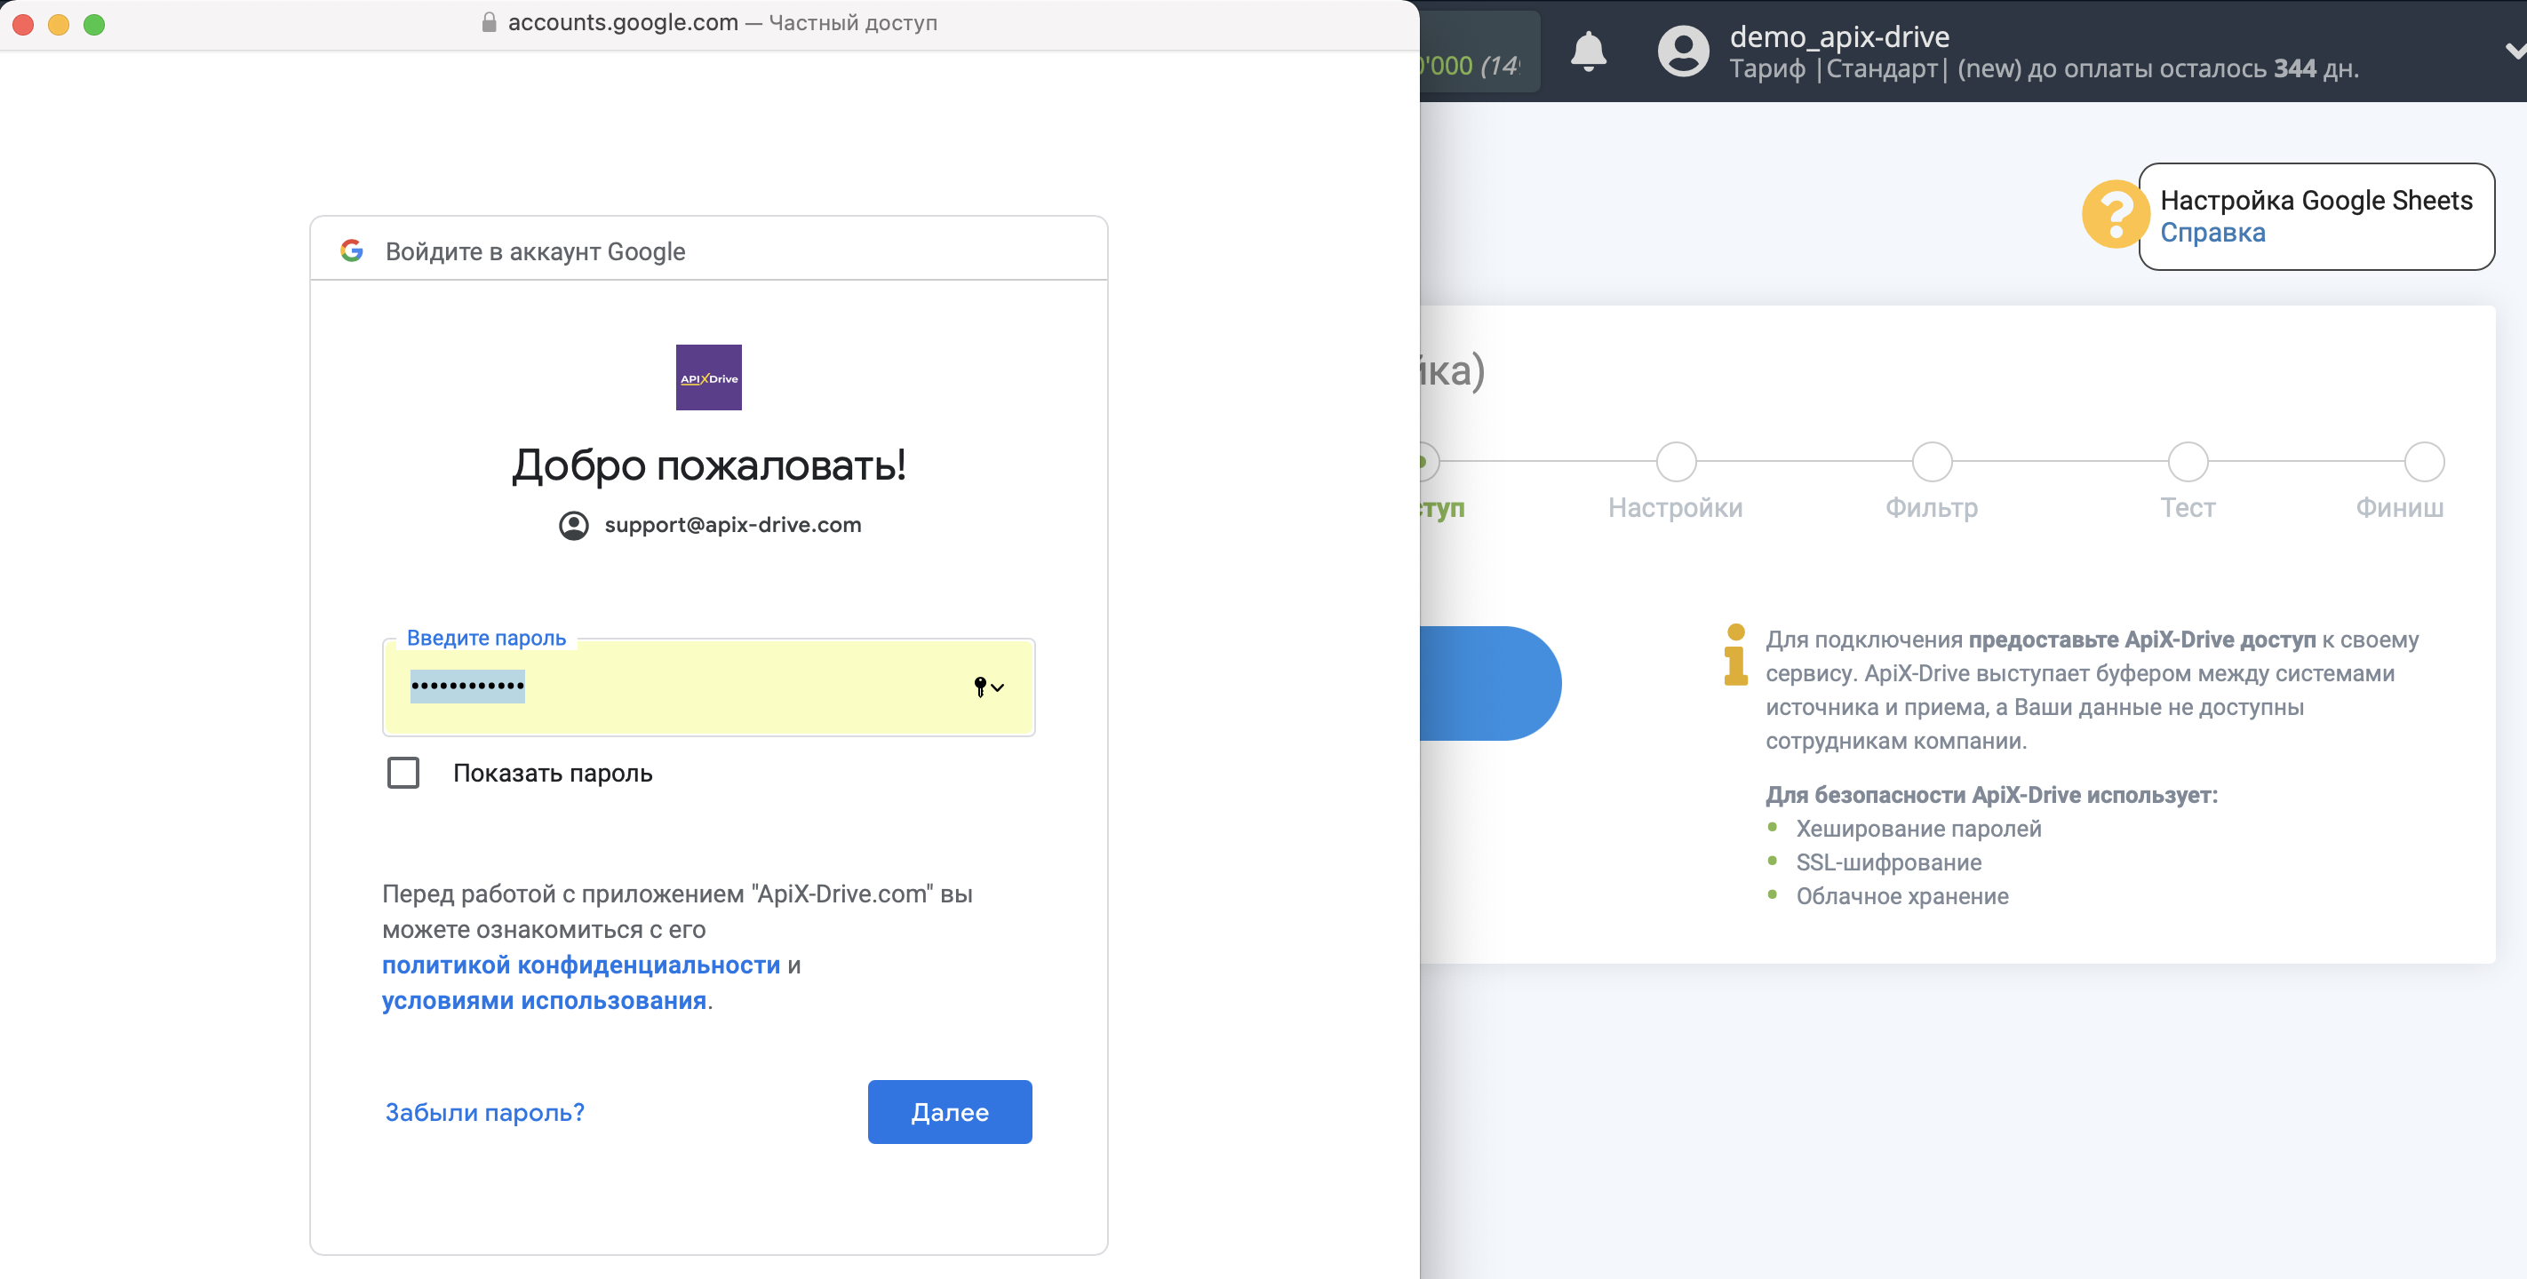Maximize the Google sign-in window with green button
The width and height of the screenshot is (2527, 1279).
click(x=94, y=25)
